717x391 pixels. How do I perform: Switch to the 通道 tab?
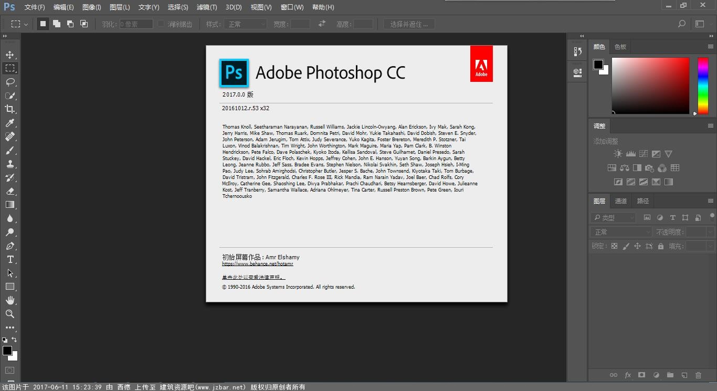(621, 201)
